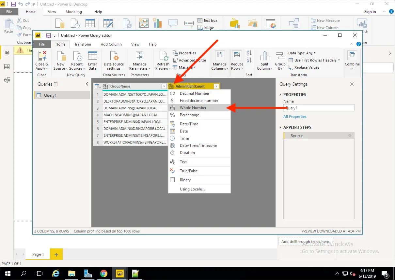Open the Add Column tab
Viewport: 395px width, 280px height.
point(111,44)
